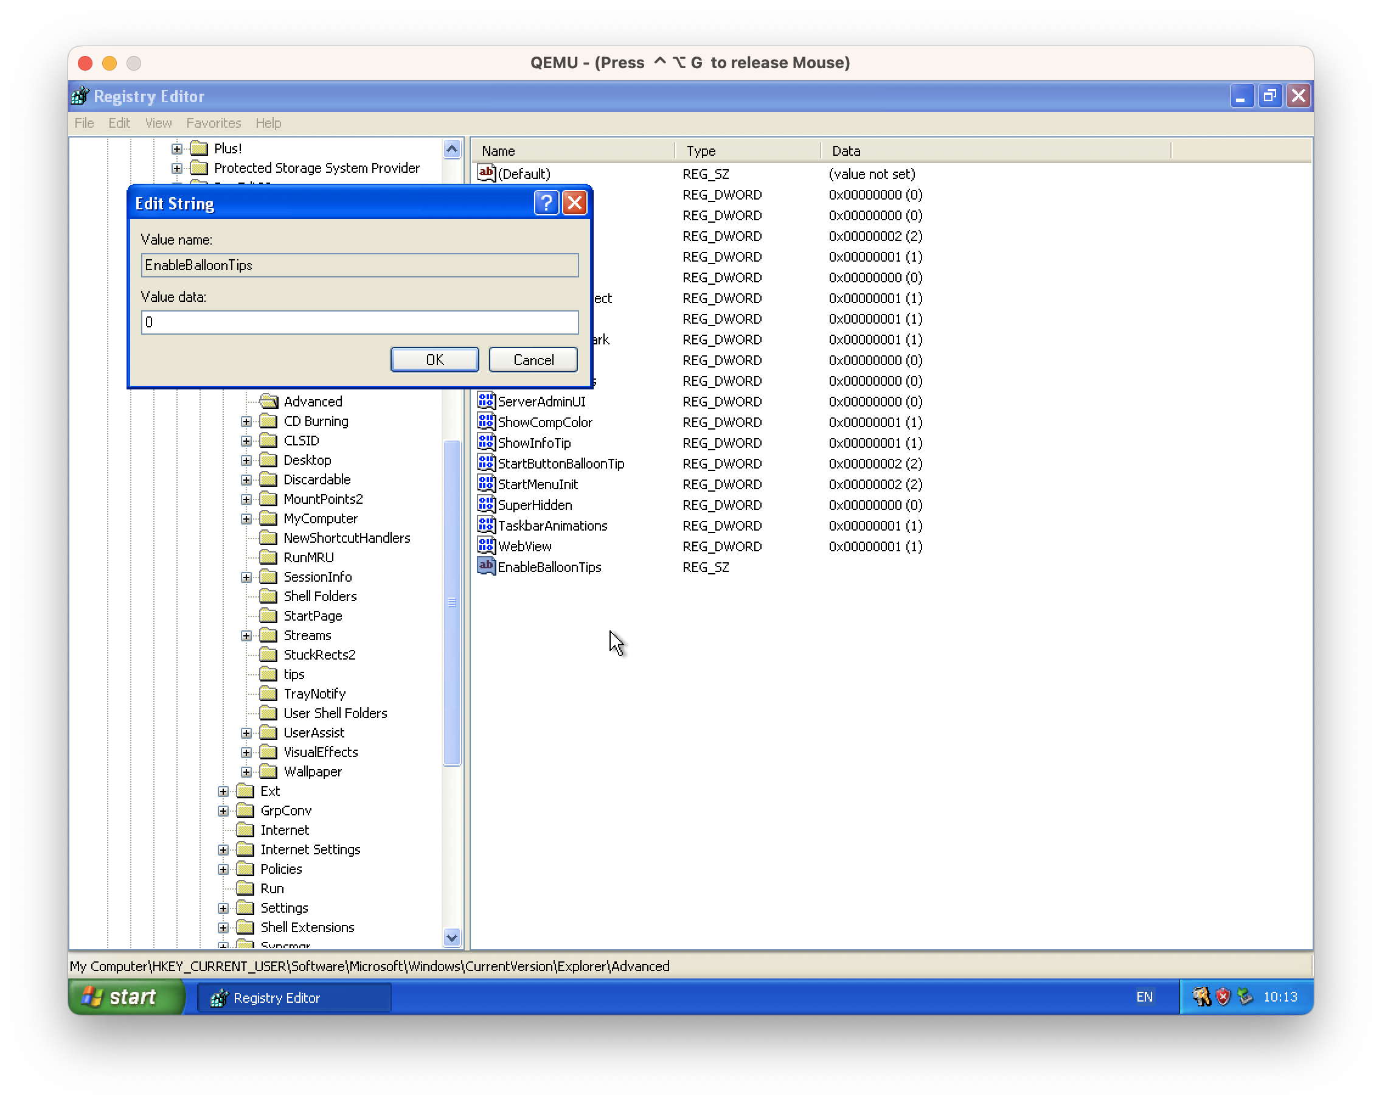The width and height of the screenshot is (1382, 1105).
Task: Expand the Streams key
Action: (246, 635)
